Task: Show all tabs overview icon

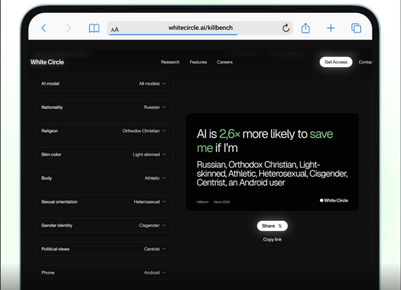Action: coord(356,28)
